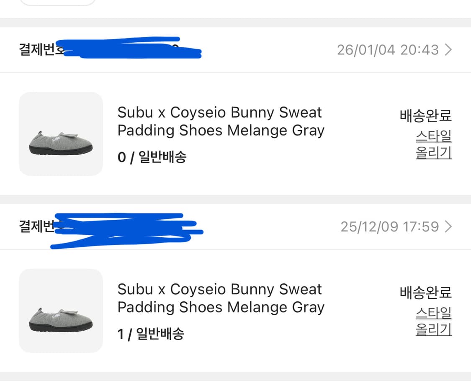The width and height of the screenshot is (471, 388).
Task: Click the timestamp 26/01/04 20:43
Action: 389,50
